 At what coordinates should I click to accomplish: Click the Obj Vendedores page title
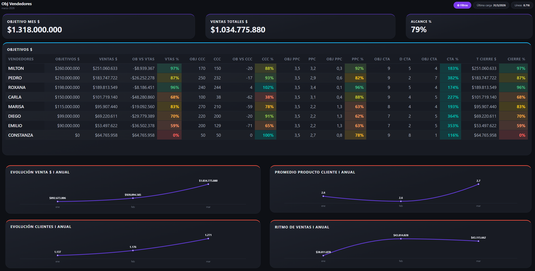pyautogui.click(x=17, y=4)
